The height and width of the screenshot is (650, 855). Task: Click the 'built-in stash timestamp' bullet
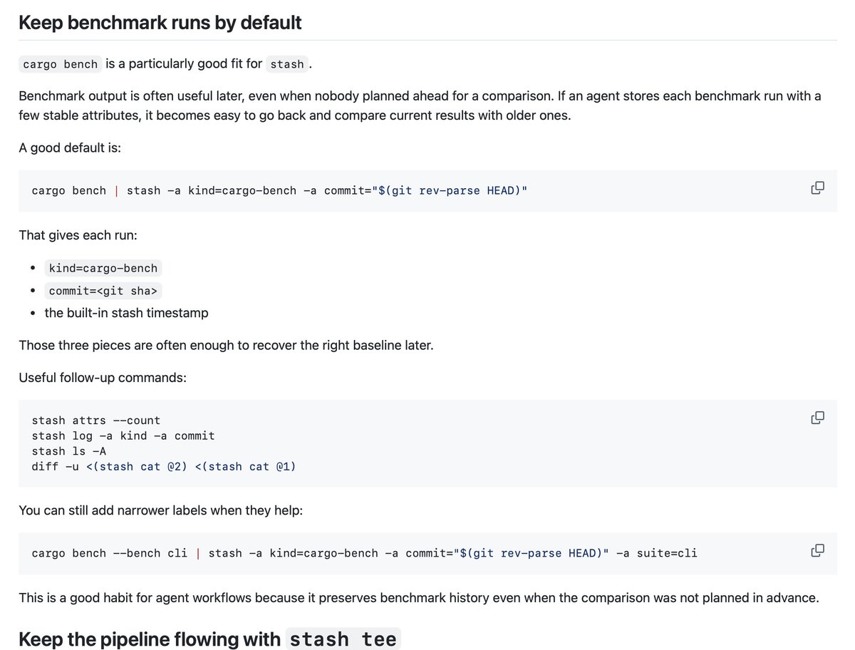tap(126, 313)
